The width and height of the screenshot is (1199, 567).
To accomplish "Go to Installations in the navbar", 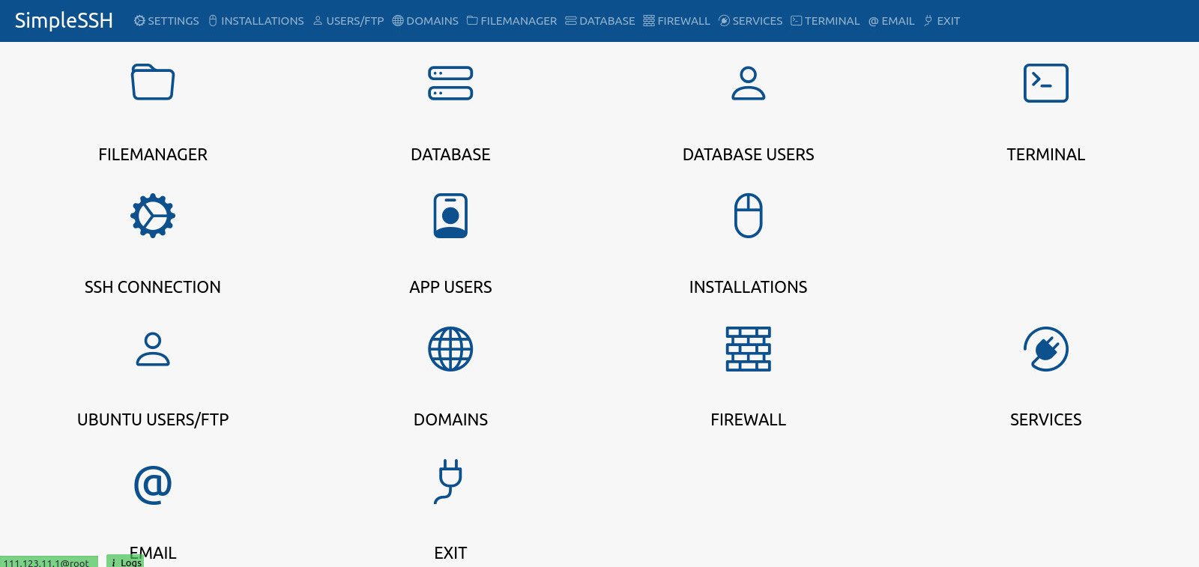I will (x=256, y=21).
